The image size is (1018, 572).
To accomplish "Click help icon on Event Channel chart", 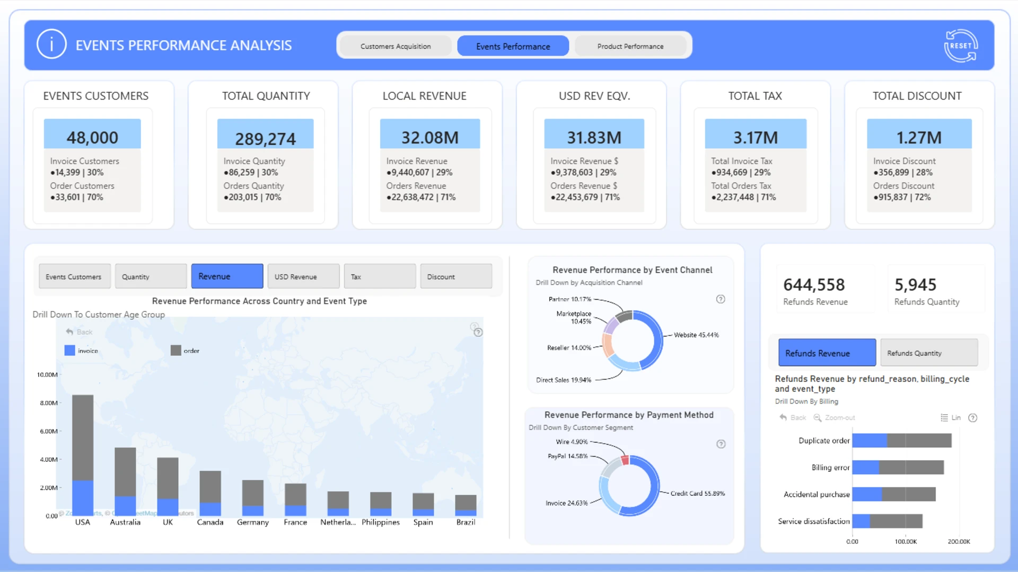I will 721,299.
